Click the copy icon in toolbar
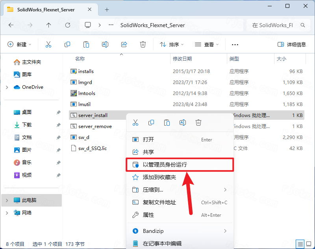Image resolution: width=315 pixels, height=249 pixels. click(67, 44)
